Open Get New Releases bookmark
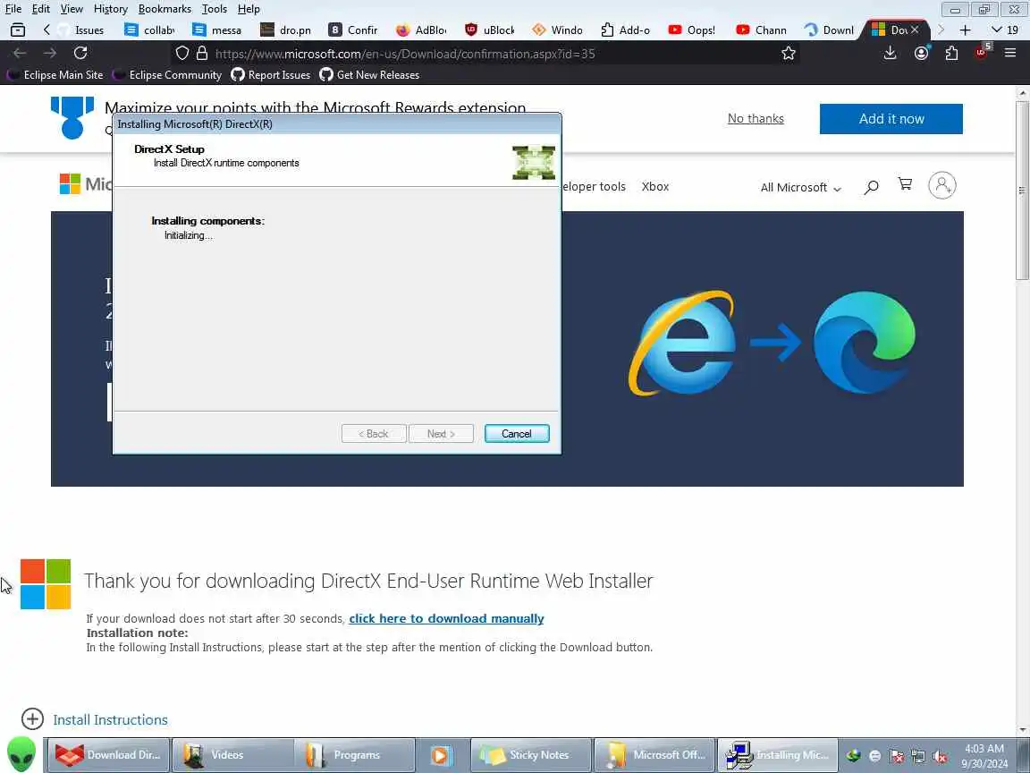This screenshot has width=1030, height=773. [369, 75]
